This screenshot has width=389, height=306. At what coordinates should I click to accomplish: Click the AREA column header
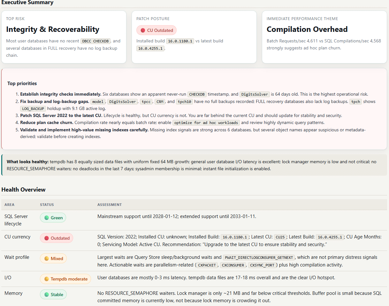pyautogui.click(x=9, y=205)
